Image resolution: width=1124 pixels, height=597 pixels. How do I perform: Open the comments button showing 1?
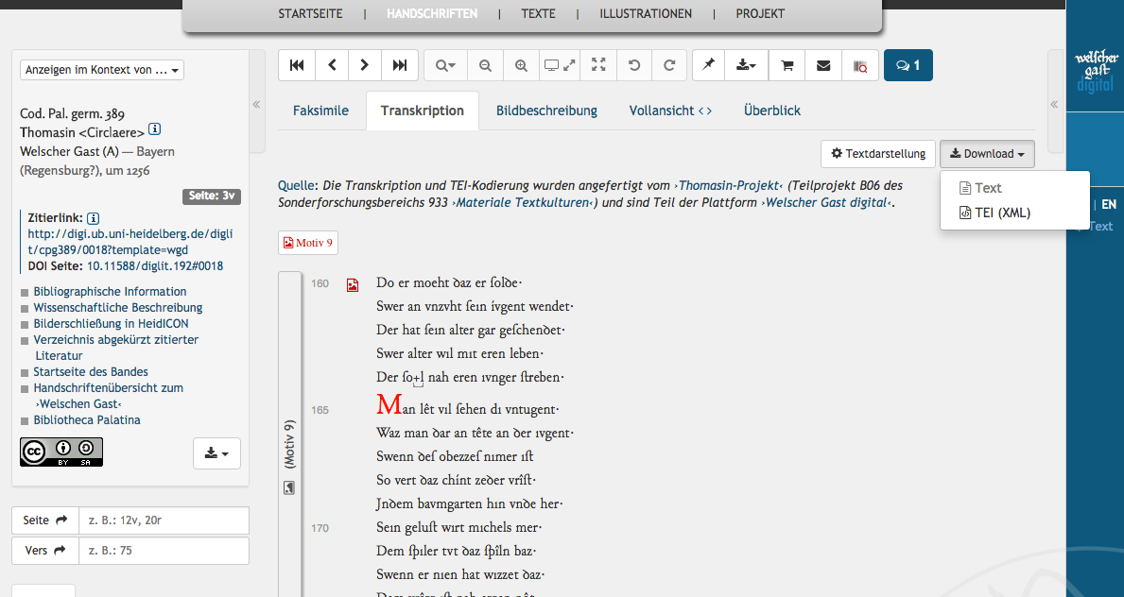[908, 65]
